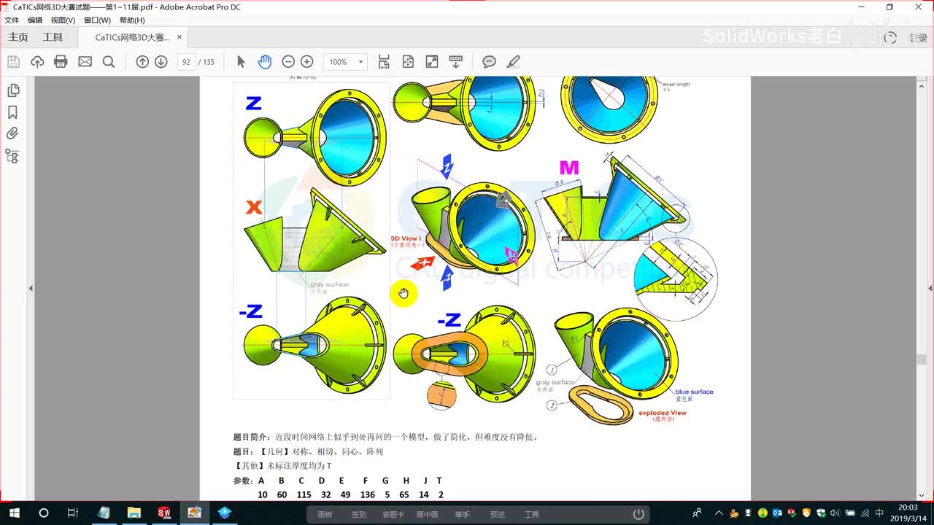Click the 举手 button on bottom bar
This screenshot has height=525, width=934.
(463, 514)
